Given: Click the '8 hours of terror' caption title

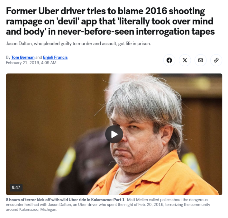Looking at the screenshot, I should (65, 200).
